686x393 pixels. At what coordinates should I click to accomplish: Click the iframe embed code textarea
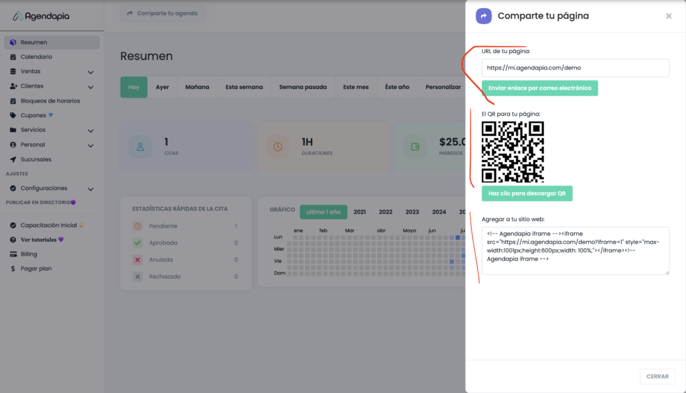(575, 250)
